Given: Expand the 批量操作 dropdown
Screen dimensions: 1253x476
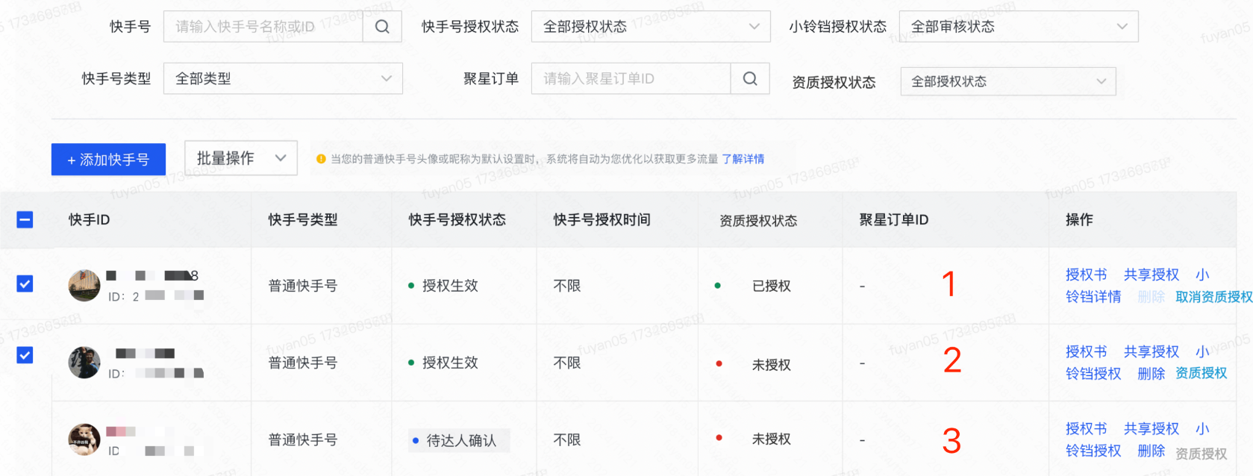Looking at the screenshot, I should tap(241, 158).
